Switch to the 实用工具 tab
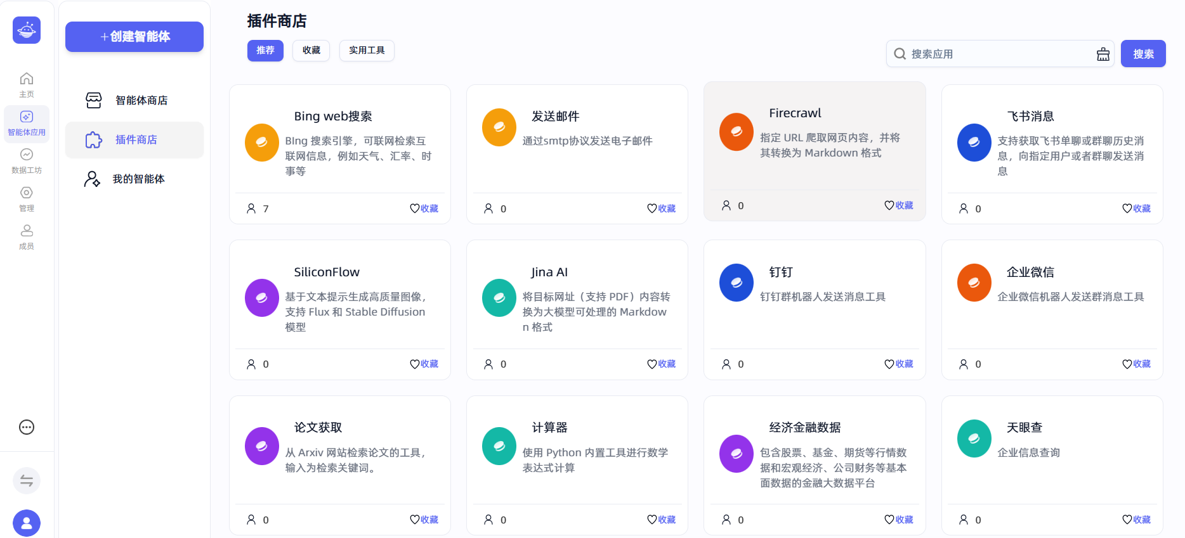Viewport: 1185px width, 538px height. (367, 51)
